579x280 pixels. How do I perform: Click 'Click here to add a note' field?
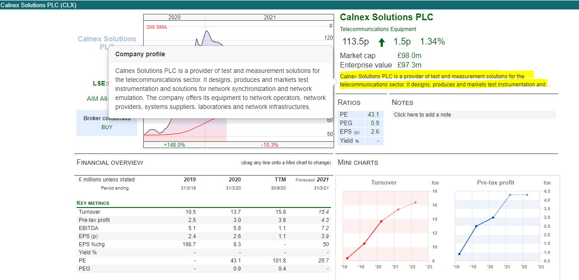[x=474, y=115]
